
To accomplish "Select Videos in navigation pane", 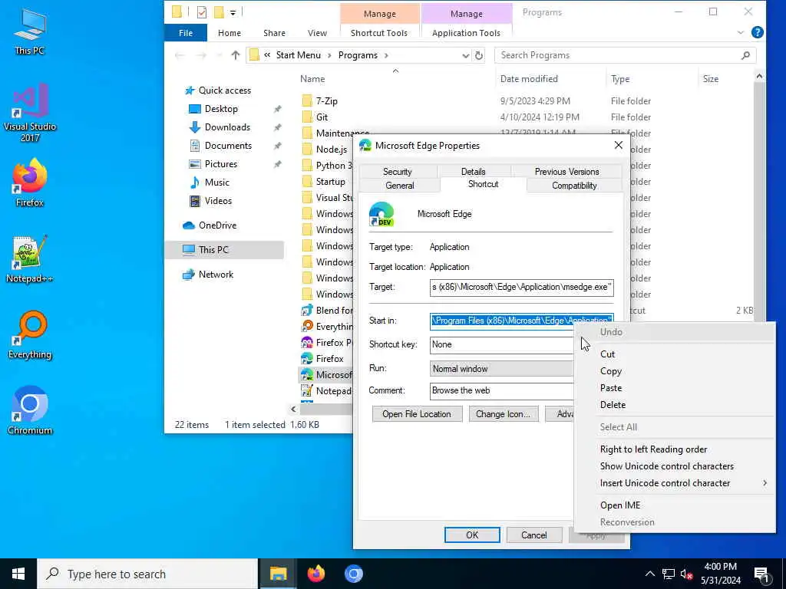I will point(218,201).
